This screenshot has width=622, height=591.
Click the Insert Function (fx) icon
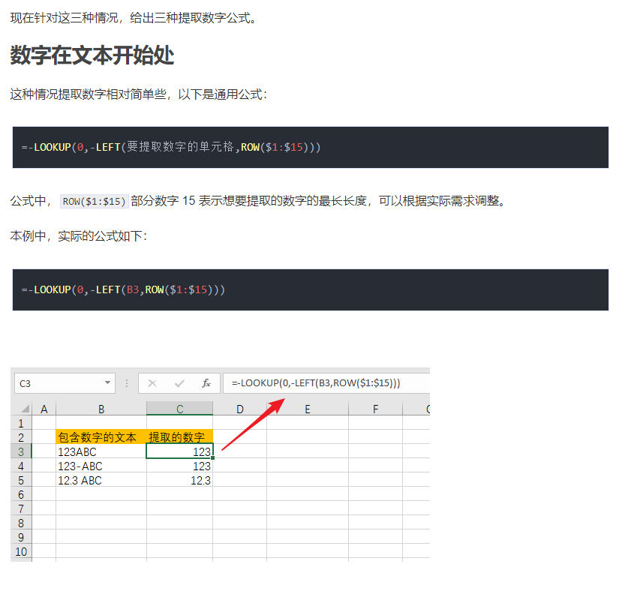[x=206, y=383]
